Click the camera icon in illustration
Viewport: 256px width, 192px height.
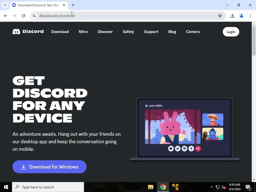[x=171, y=148]
